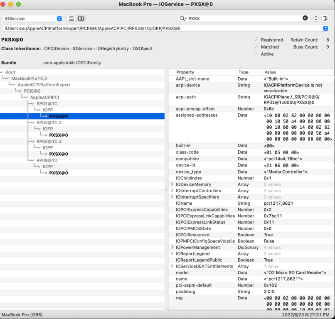Open the IOService plane dropdown

click(32, 19)
